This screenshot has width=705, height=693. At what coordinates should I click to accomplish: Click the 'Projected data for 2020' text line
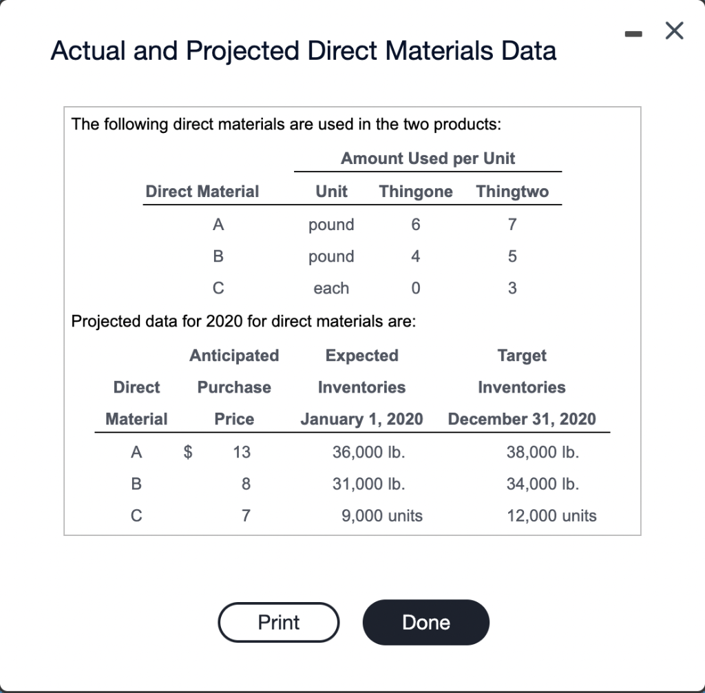[x=244, y=322]
